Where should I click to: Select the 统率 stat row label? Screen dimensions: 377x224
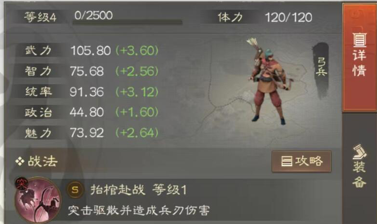pos(38,91)
